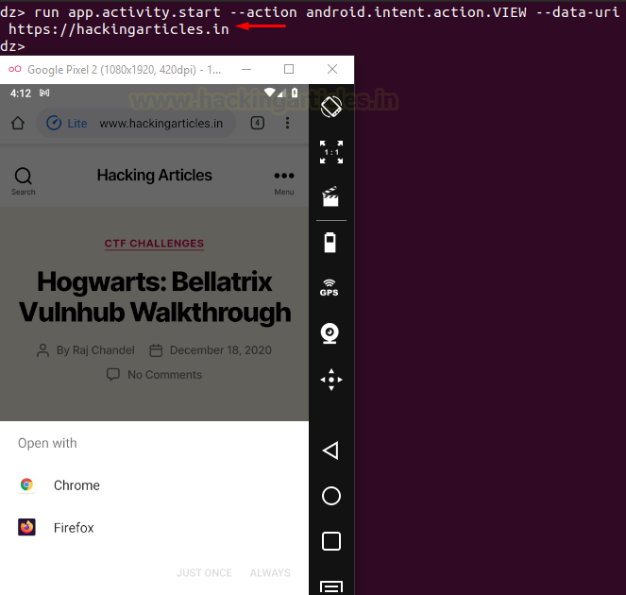Tap the browser home icon
The width and height of the screenshot is (626, 595).
pyautogui.click(x=18, y=123)
